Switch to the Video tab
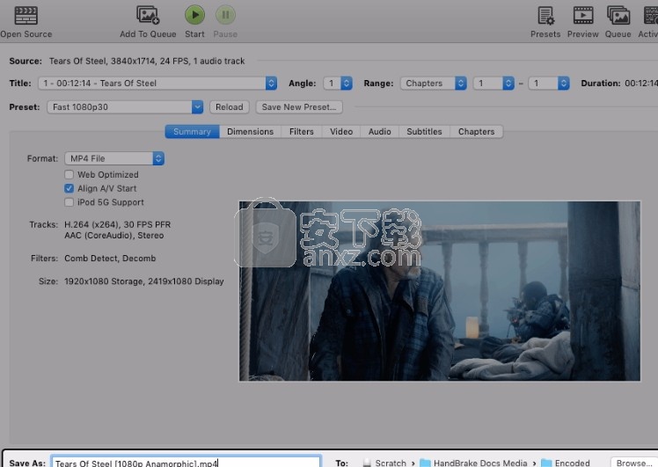The height and width of the screenshot is (467, 658). point(341,131)
